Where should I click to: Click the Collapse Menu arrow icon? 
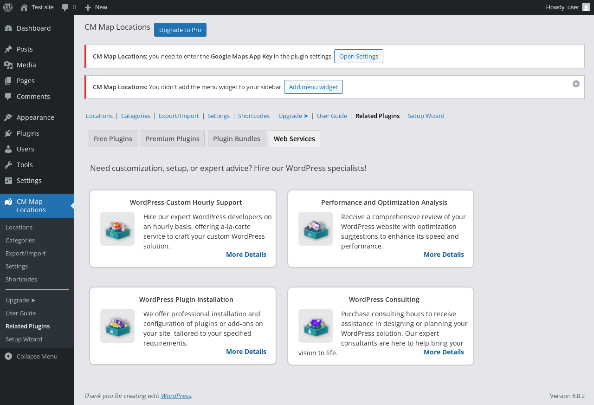[8, 356]
